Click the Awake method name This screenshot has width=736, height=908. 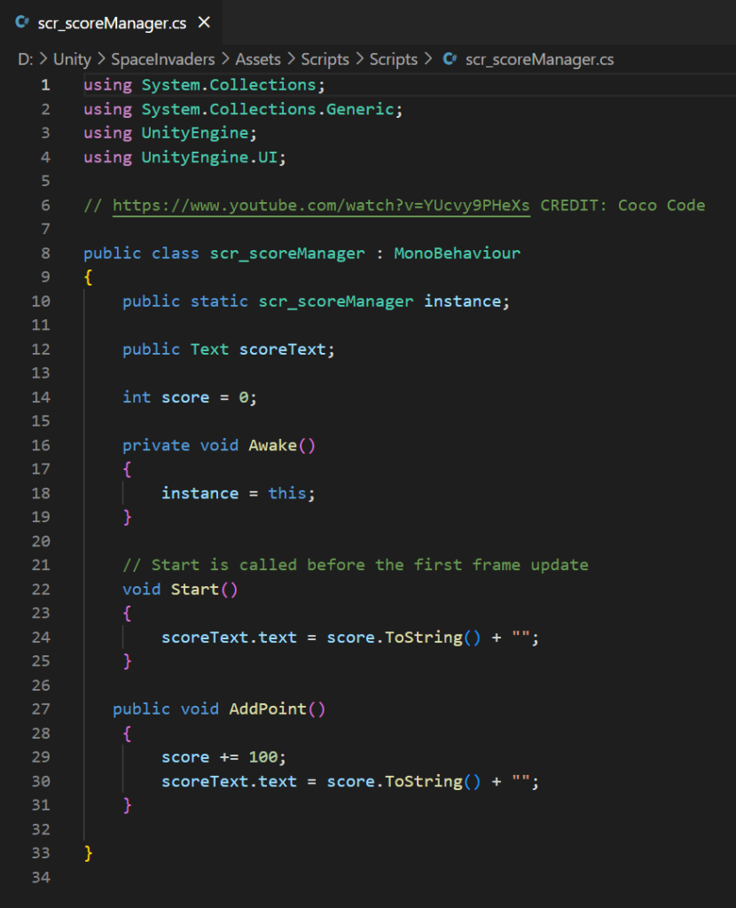[272, 445]
